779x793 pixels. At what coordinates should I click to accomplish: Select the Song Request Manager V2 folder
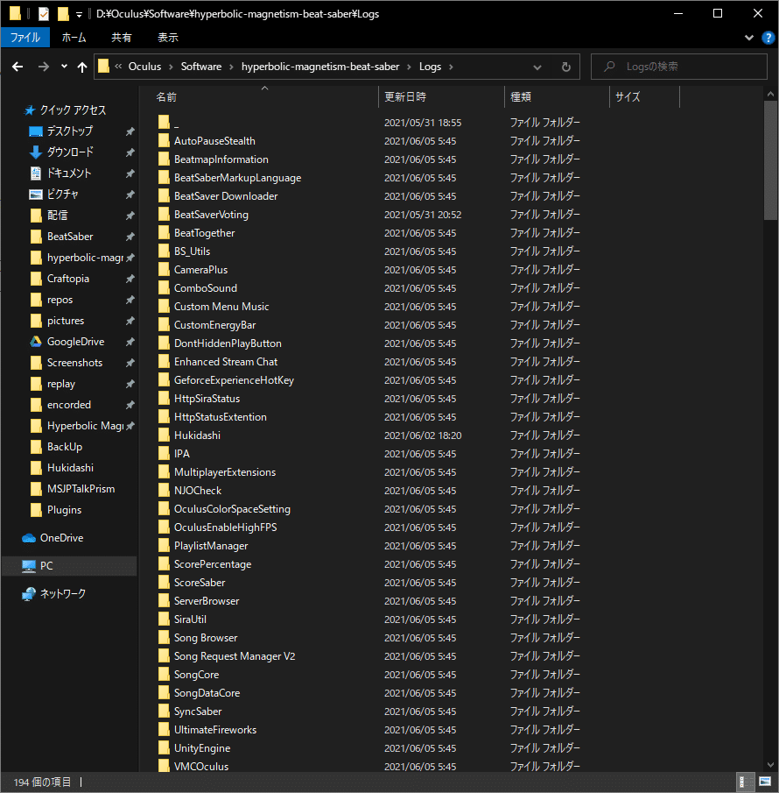pos(235,656)
